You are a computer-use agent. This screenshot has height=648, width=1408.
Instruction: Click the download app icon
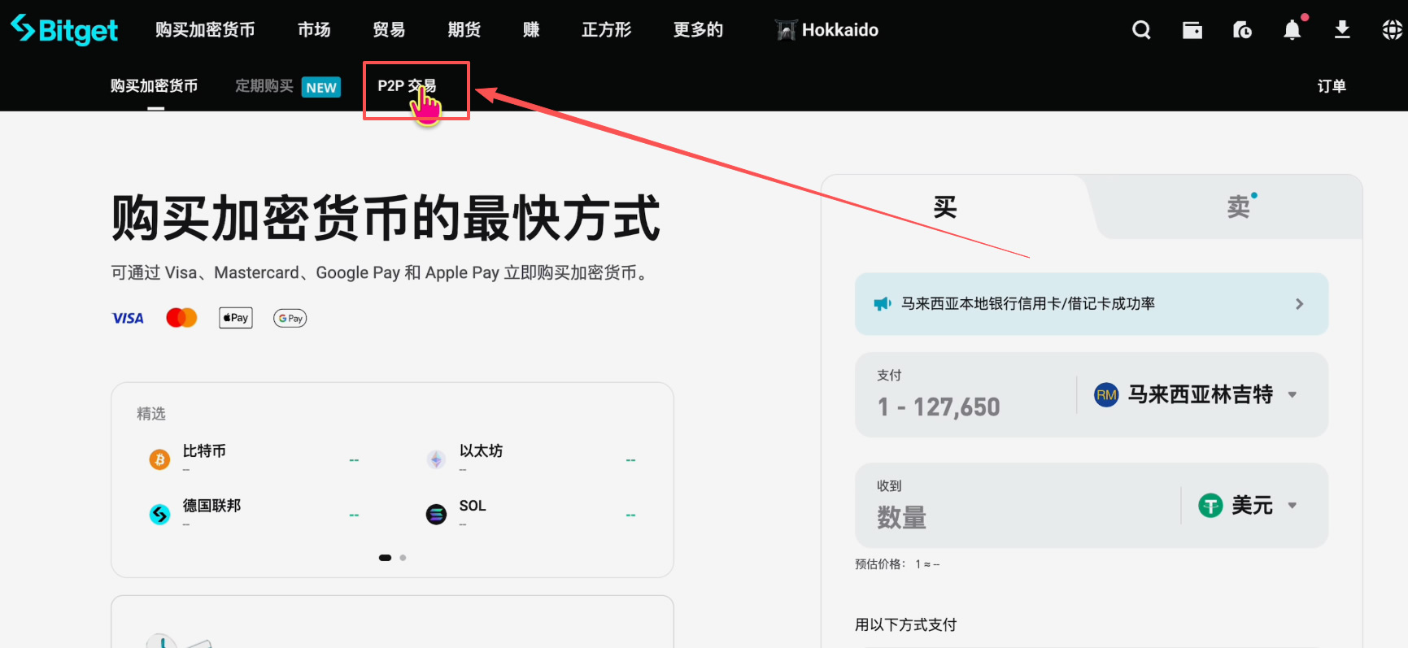click(1342, 30)
